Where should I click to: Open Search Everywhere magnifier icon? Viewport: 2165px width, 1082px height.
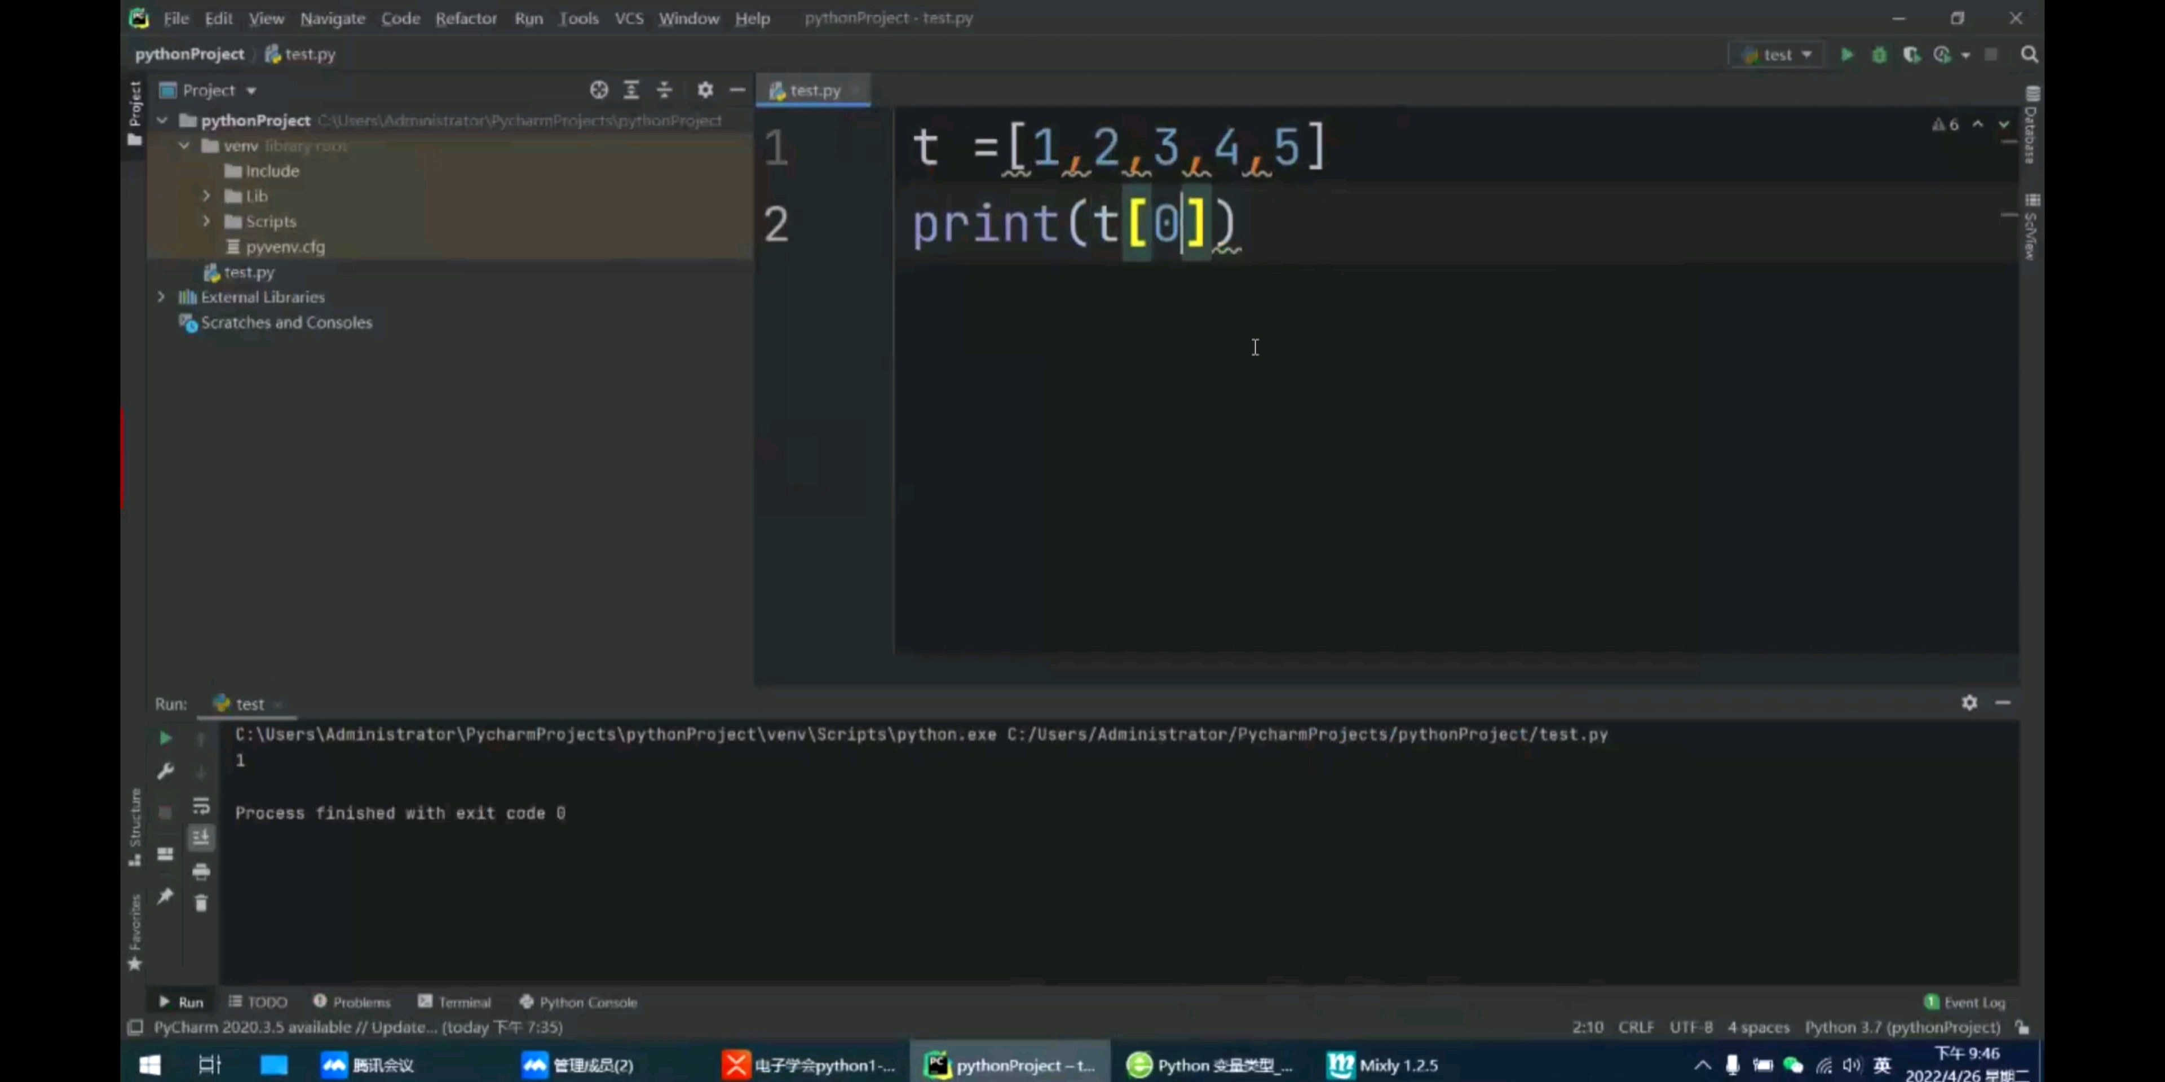(x=2029, y=55)
